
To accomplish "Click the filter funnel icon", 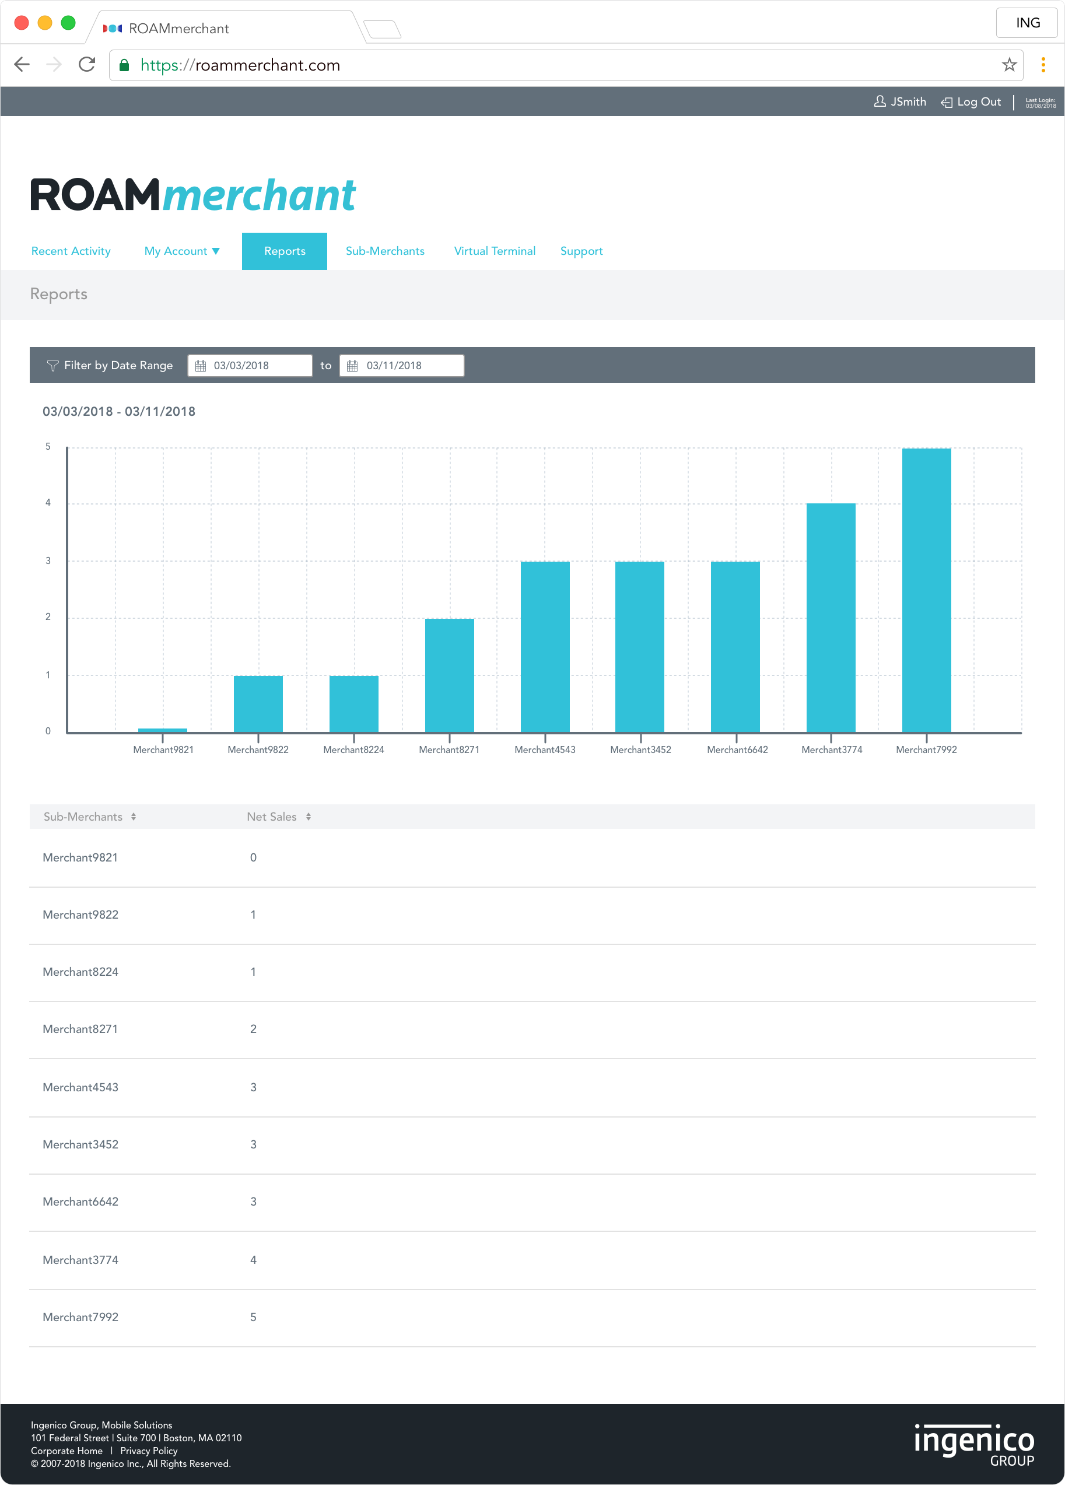I will coord(52,365).
